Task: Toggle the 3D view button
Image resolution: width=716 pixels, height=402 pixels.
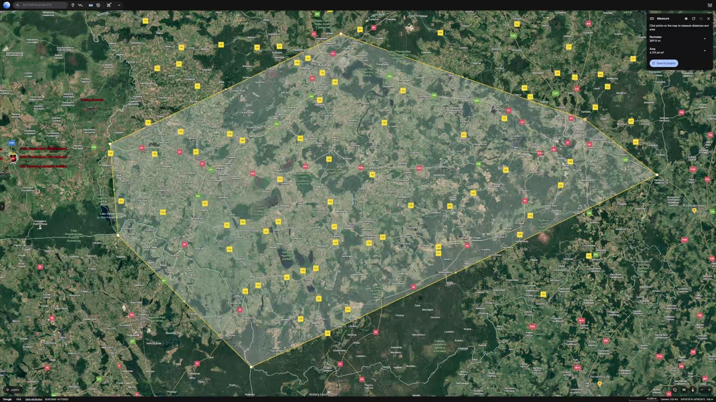Action: point(684,390)
